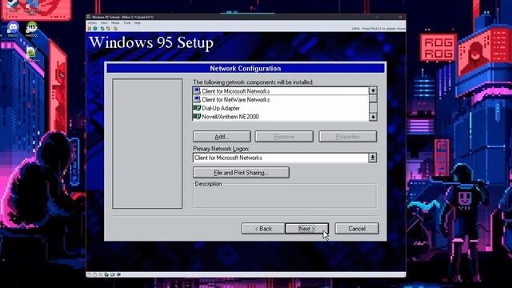Click the emulator window title bar icon
512x288 pixels.
[x=89, y=17]
